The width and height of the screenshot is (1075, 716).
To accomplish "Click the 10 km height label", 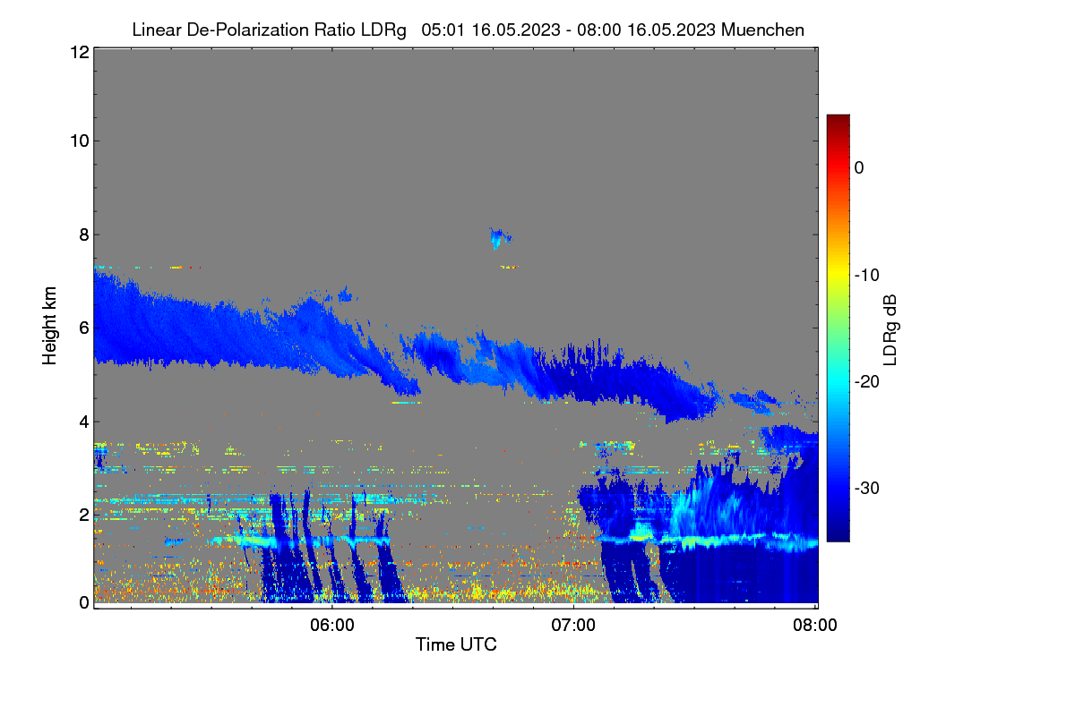I will point(79,141).
